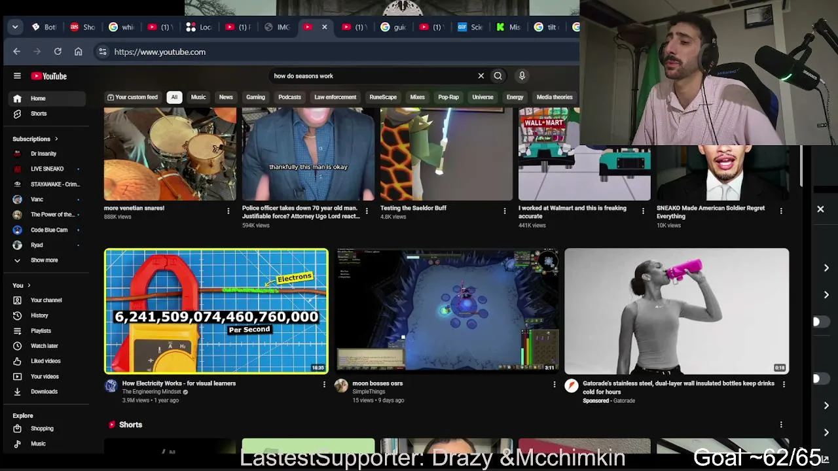The width and height of the screenshot is (838, 471).
Task: Select the Gaming filter chip
Action: tap(255, 97)
